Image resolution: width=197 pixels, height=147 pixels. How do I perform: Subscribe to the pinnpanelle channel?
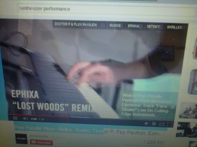pyautogui.click(x=41, y=142)
